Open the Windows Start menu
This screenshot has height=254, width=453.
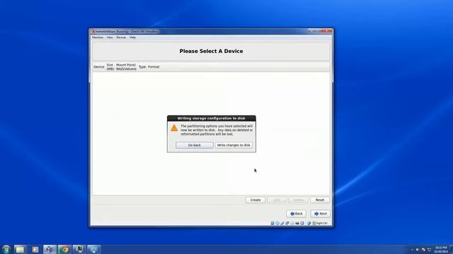click(x=6, y=249)
